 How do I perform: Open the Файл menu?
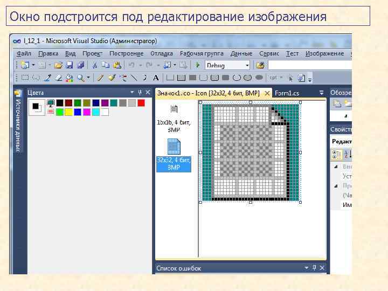point(24,53)
